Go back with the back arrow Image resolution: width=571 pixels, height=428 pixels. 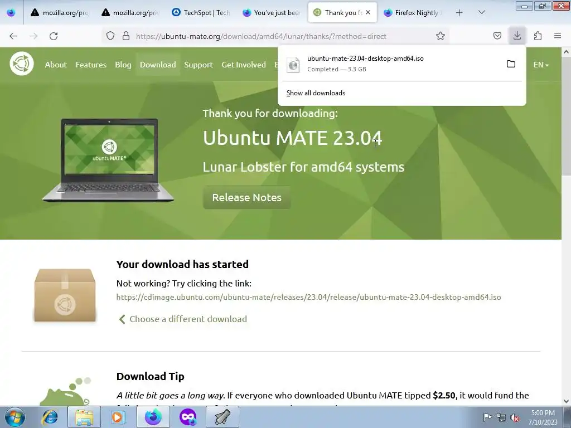tap(13, 36)
